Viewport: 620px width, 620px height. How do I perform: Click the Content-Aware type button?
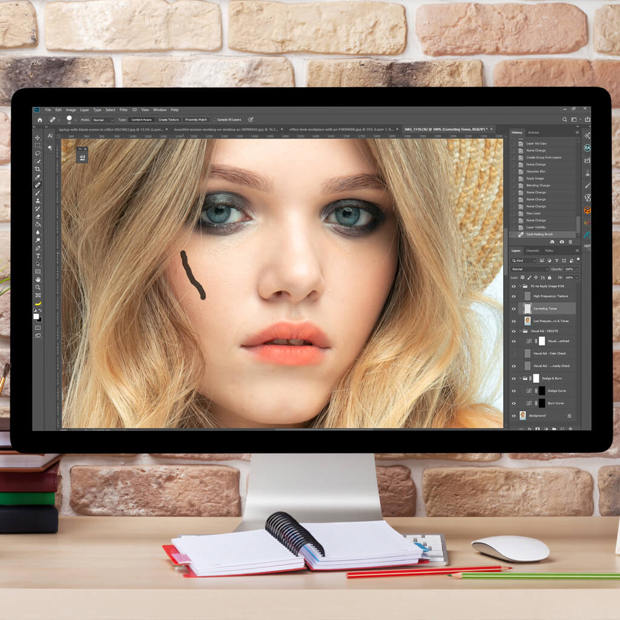pos(141,120)
